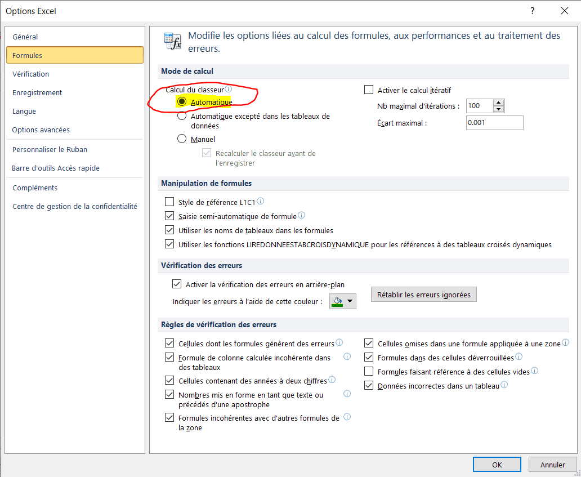Viewport: 581px width, 477px height.
Task: Toggle Cellules contenant des années à deux chiffres
Action: coord(169,381)
